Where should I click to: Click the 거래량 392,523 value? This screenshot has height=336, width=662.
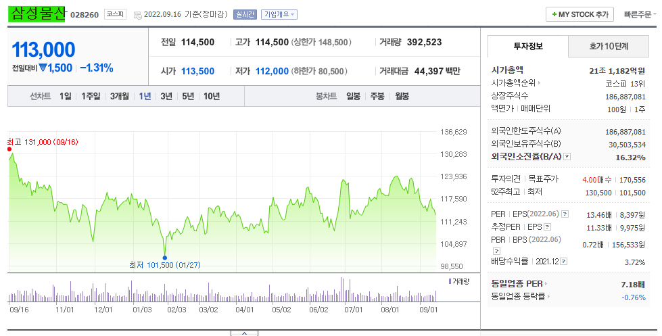pyautogui.click(x=424, y=42)
